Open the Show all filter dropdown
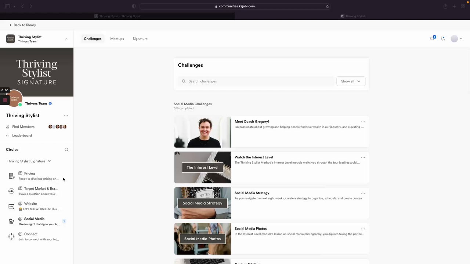Screen dimensions: 470x264 tap(351, 81)
